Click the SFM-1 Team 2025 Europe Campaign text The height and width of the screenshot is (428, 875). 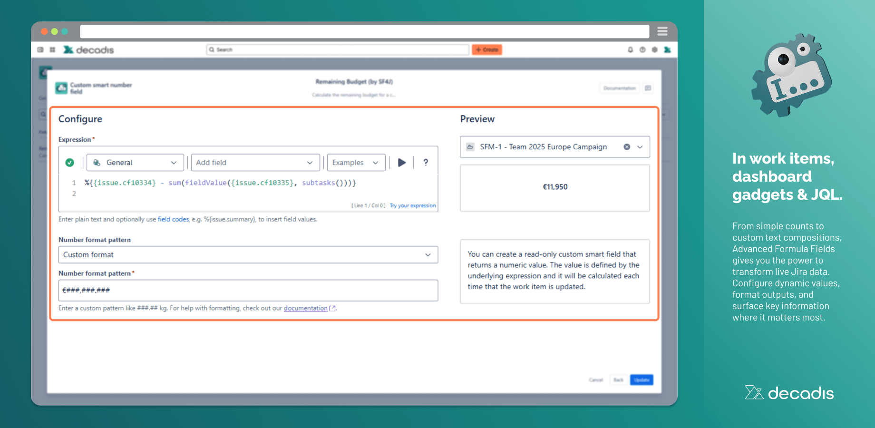[544, 147]
